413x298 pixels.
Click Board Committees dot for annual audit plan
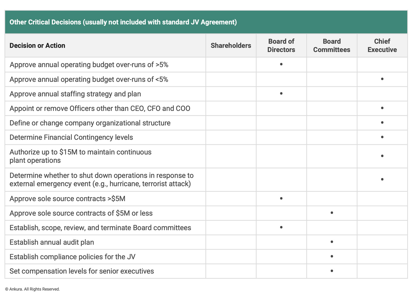(332, 242)
